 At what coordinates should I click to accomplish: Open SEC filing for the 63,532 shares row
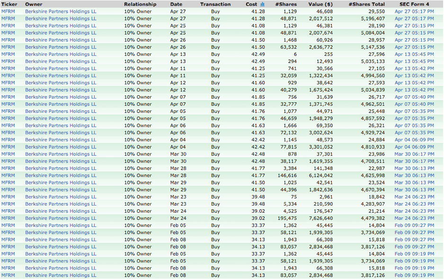[414, 47]
